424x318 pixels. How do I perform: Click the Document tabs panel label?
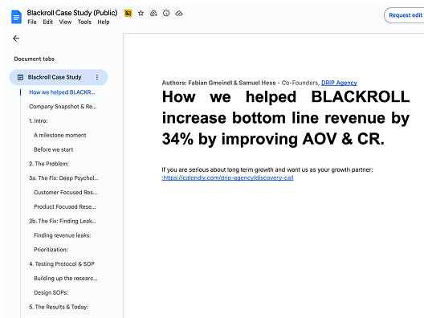35,59
